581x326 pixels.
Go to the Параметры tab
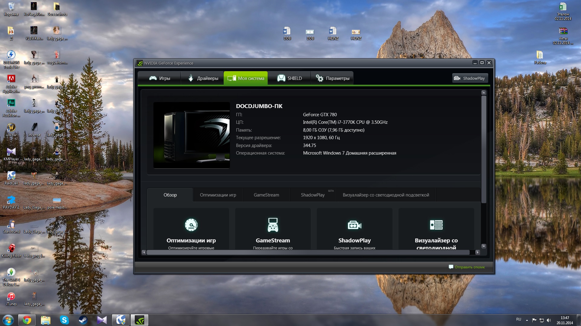[x=332, y=78]
